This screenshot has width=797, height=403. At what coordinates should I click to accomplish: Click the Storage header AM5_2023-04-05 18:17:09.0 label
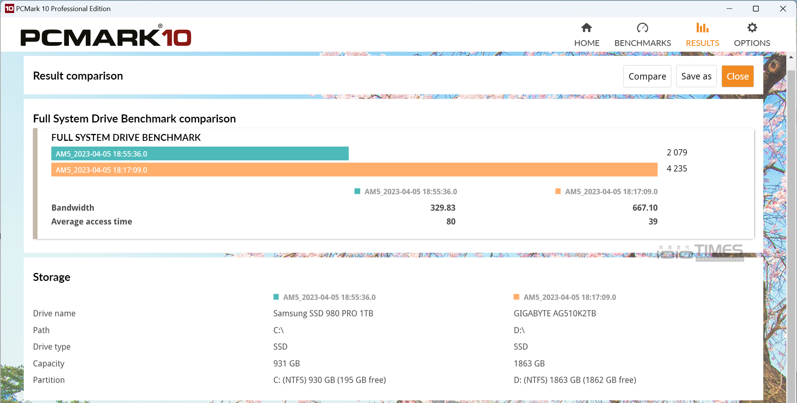coord(570,297)
